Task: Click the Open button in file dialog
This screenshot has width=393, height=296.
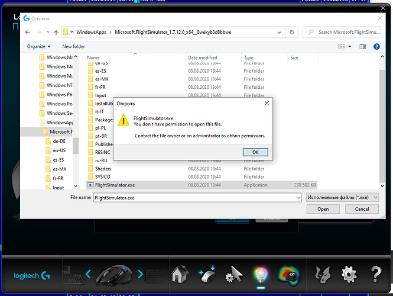Action: coord(323,209)
